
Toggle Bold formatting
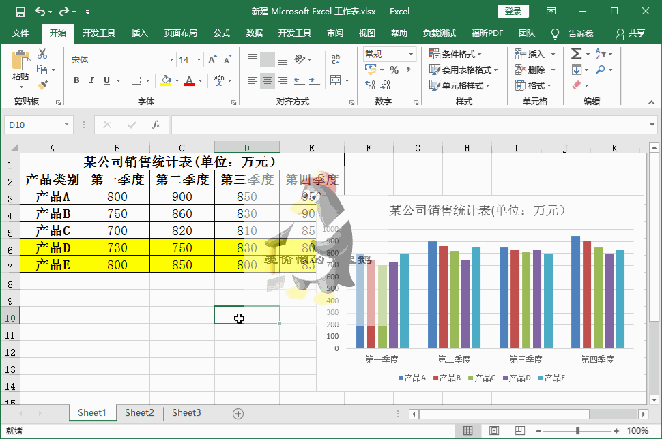coord(76,80)
